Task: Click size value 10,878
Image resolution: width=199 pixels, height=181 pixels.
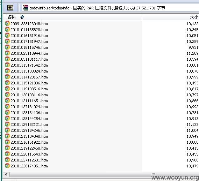Action: (x=192, y=71)
